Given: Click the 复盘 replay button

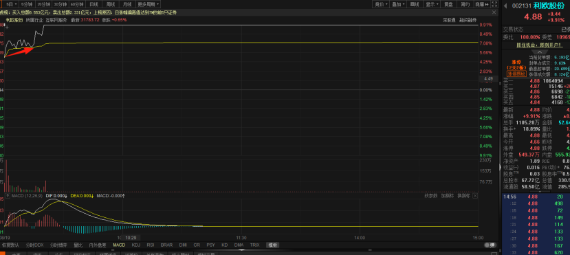Looking at the screenshot, I should click(448, 4).
